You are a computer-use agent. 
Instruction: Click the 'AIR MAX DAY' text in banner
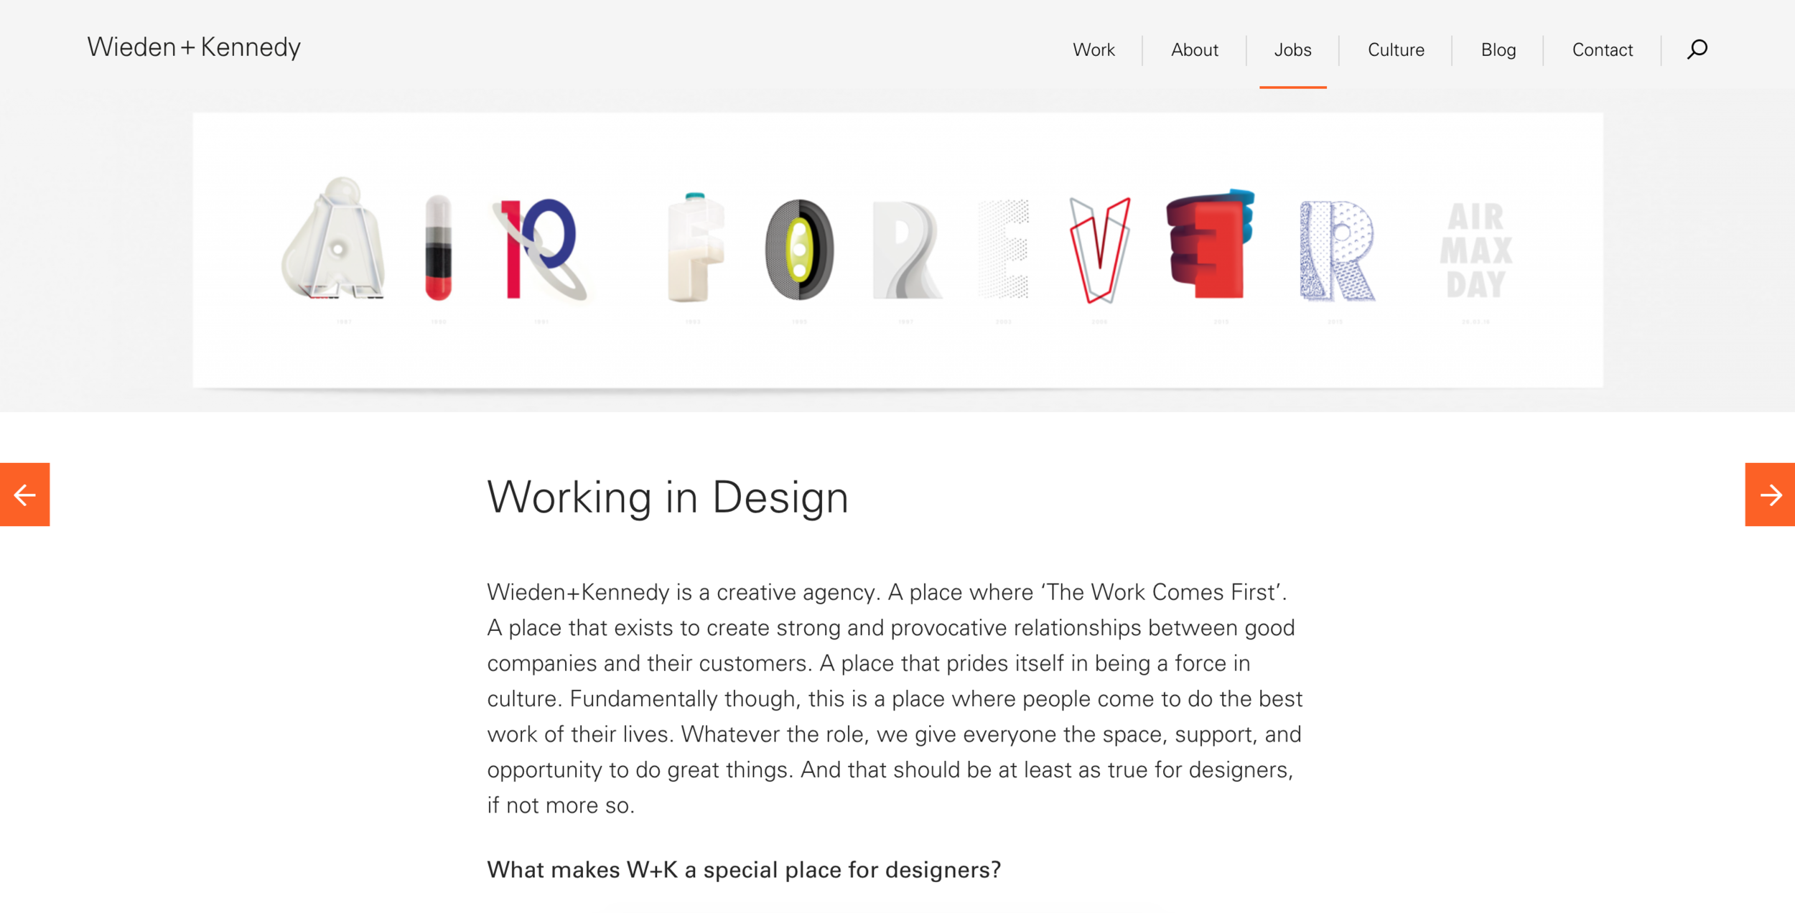point(1476,251)
